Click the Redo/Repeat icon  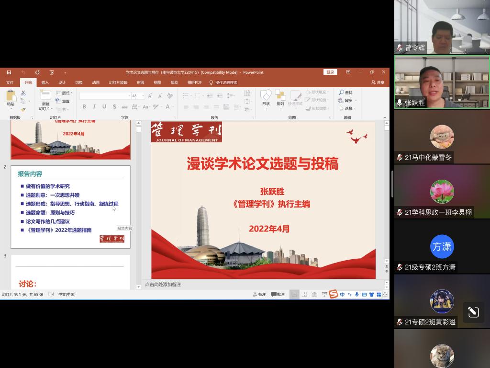pyautogui.click(x=37, y=72)
